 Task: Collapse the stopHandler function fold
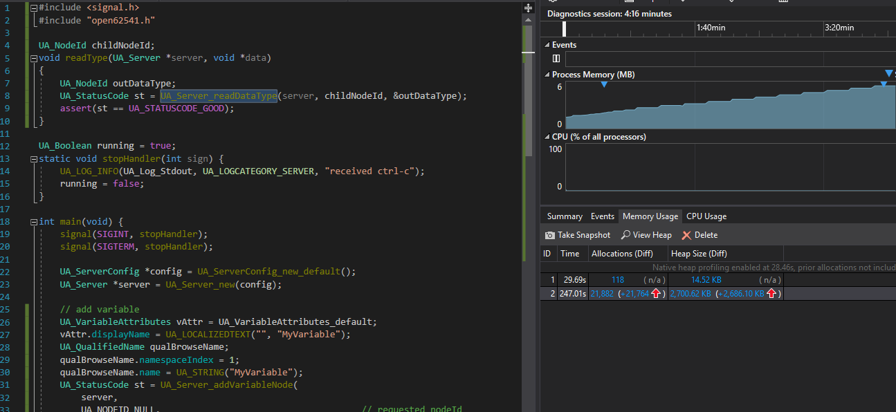(x=34, y=159)
